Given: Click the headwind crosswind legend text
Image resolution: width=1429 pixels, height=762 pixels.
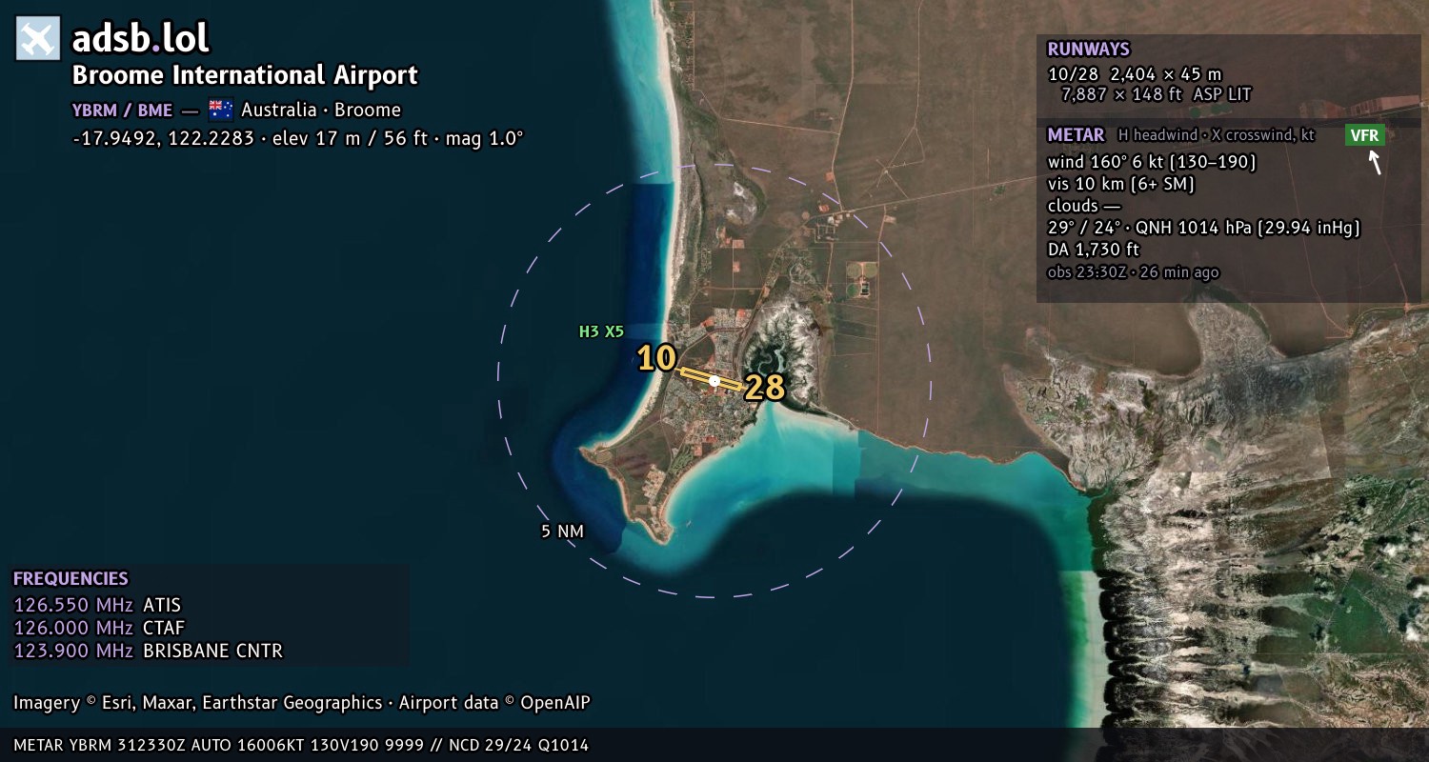Looking at the screenshot, I should tap(1217, 135).
